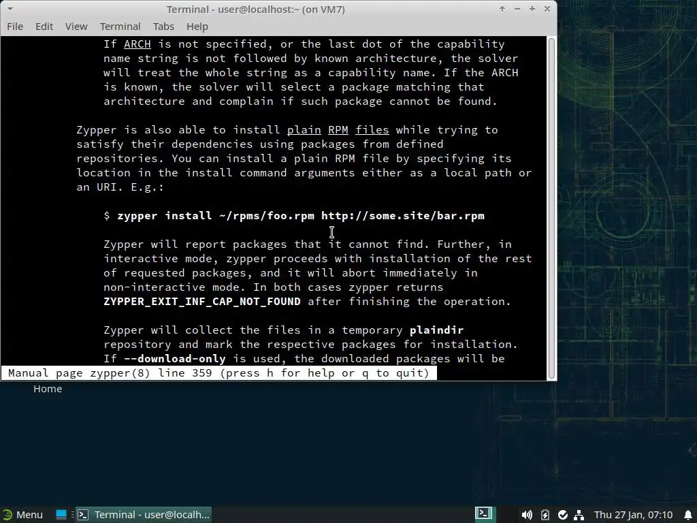
Task: Click the ~/rpms/foo.rpm path
Action: click(x=267, y=216)
